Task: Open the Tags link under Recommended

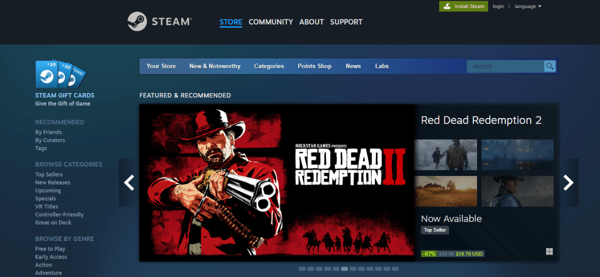Action: click(x=41, y=148)
